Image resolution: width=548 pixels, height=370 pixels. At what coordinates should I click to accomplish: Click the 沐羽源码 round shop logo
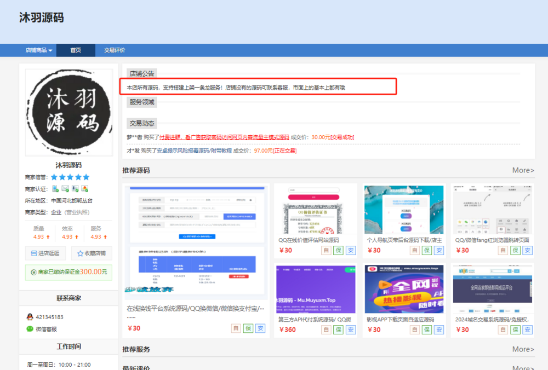[68, 112]
